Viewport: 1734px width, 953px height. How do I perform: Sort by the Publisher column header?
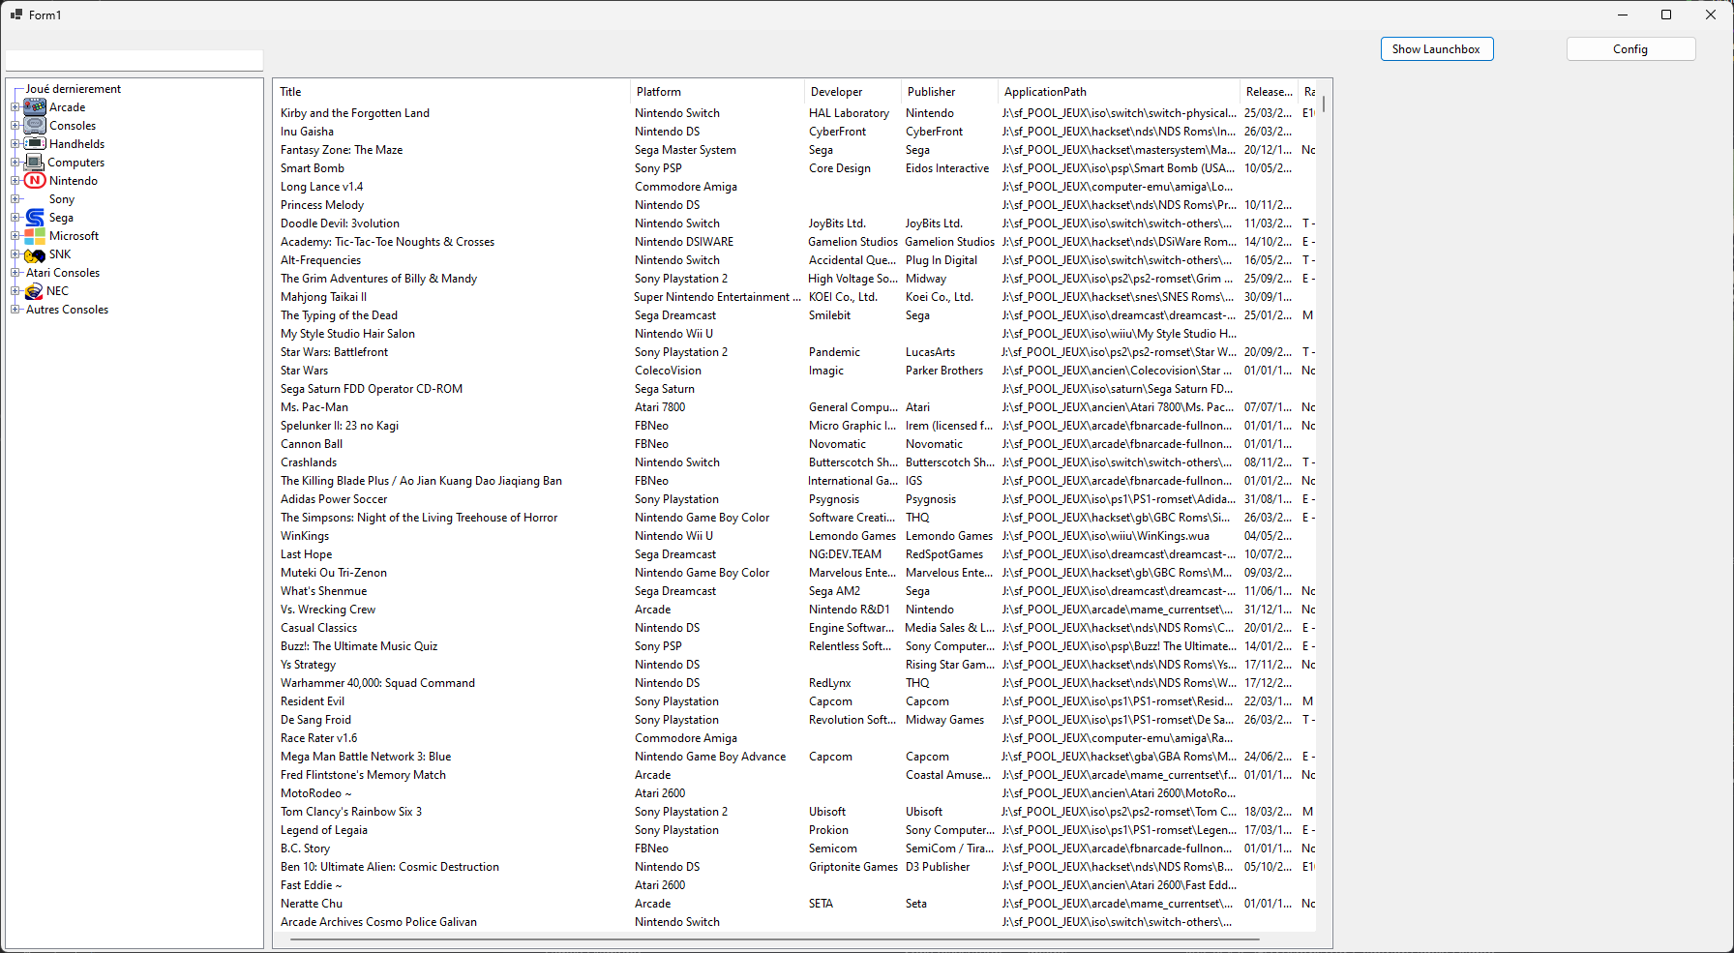pyautogui.click(x=949, y=92)
